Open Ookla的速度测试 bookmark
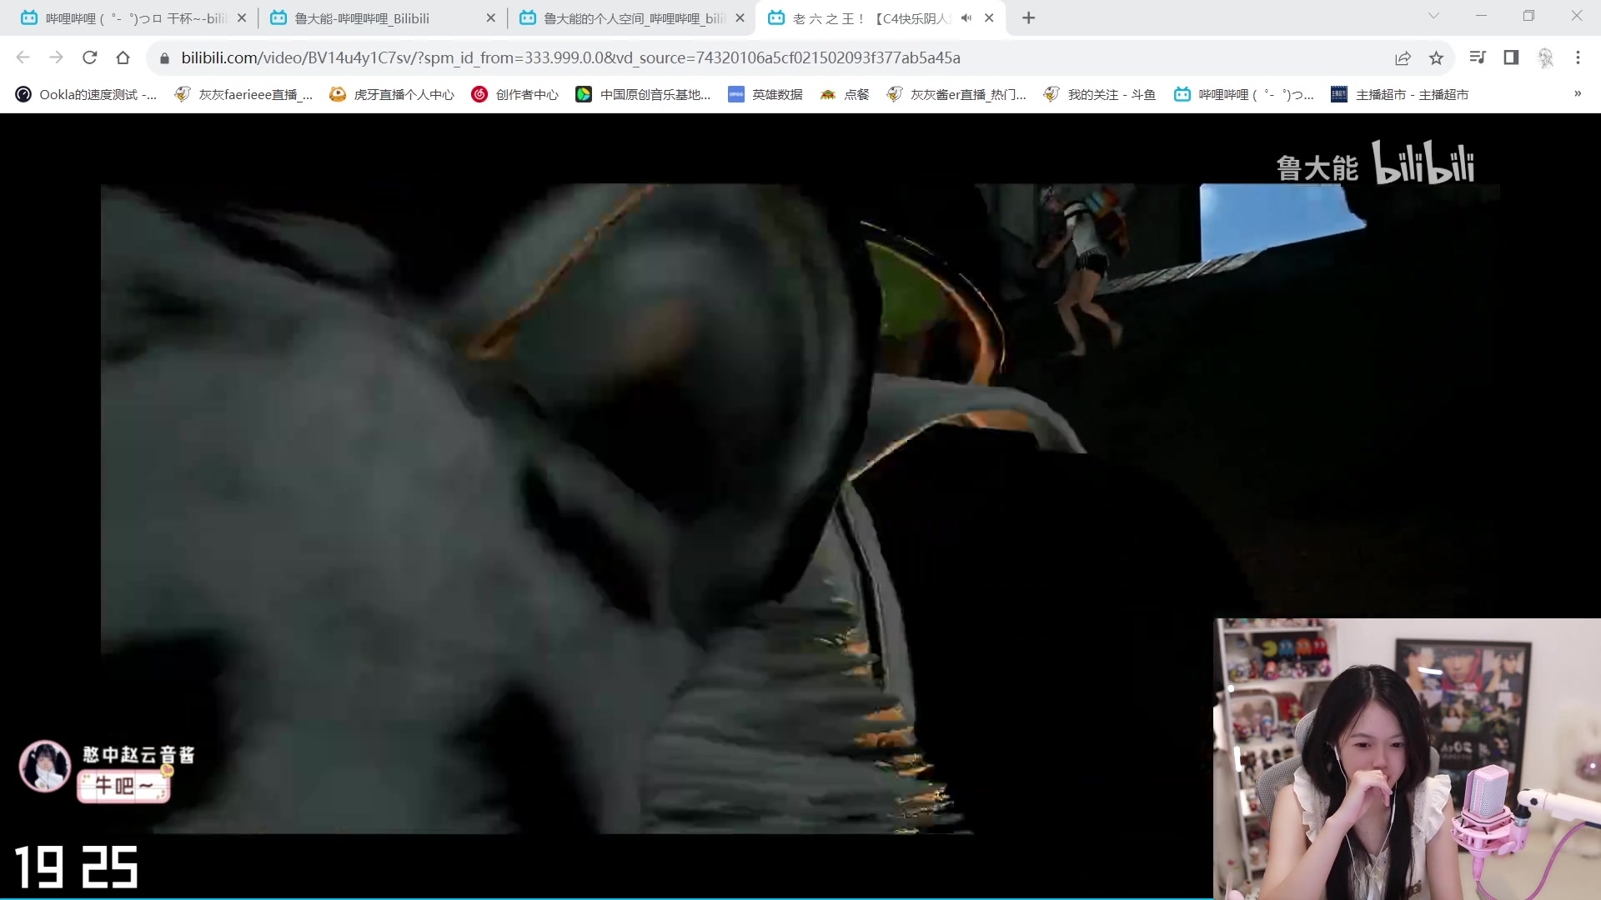Image resolution: width=1601 pixels, height=900 pixels. pyautogui.click(x=87, y=94)
